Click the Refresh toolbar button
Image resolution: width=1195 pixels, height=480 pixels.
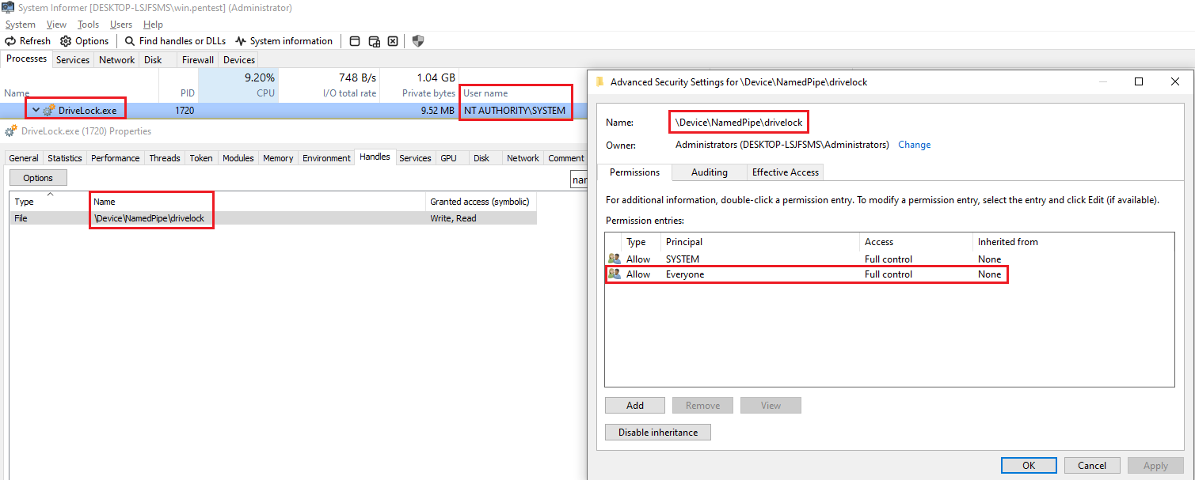[x=28, y=41]
